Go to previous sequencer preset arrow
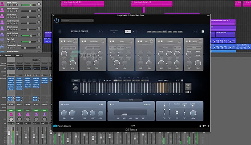 click(x=177, y=81)
